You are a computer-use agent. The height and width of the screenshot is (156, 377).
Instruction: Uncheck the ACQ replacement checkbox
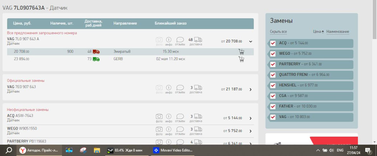(273, 43)
